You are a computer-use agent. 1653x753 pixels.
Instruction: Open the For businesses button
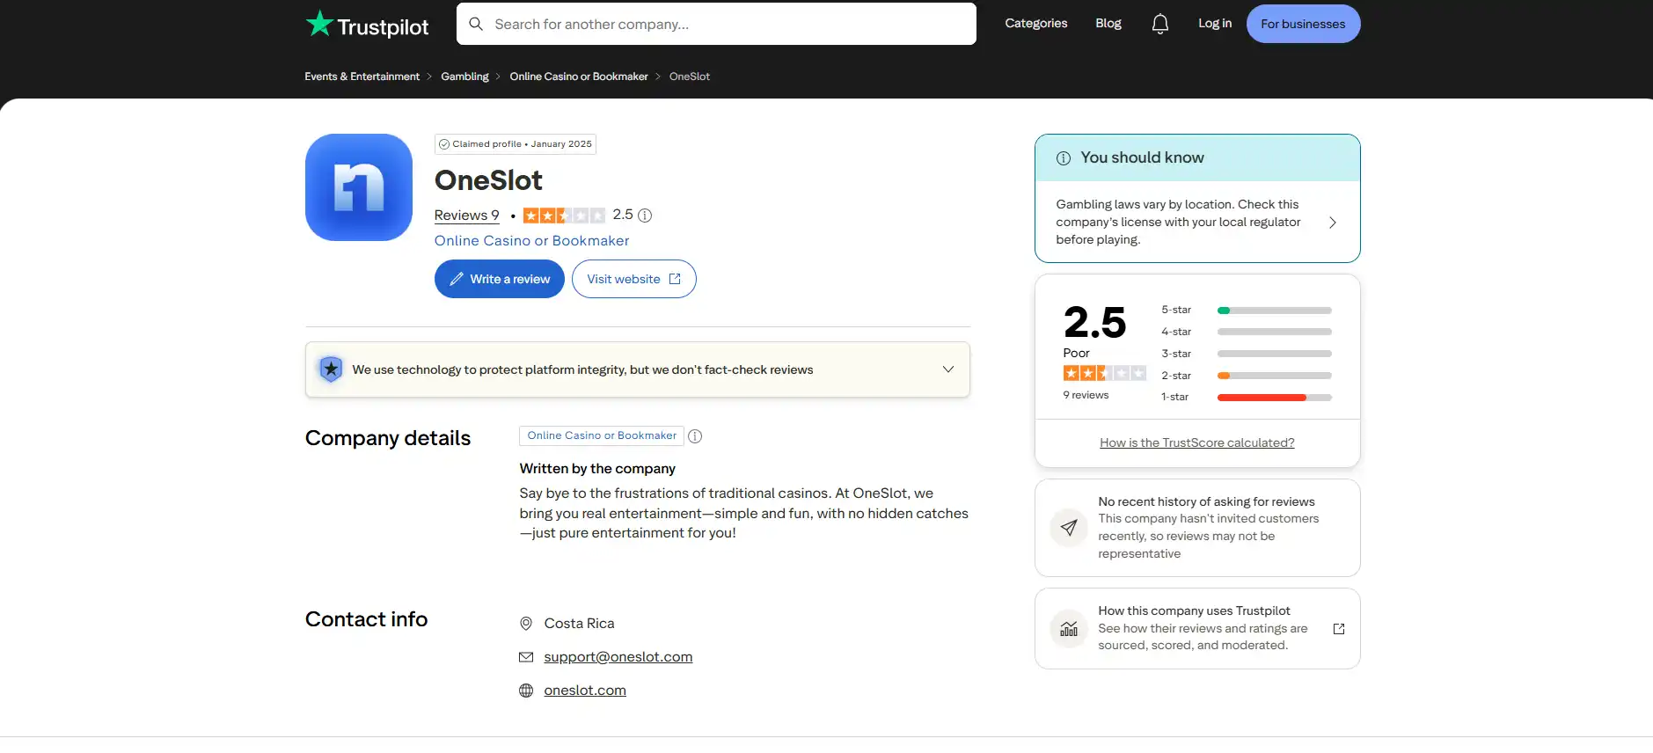coord(1303,24)
